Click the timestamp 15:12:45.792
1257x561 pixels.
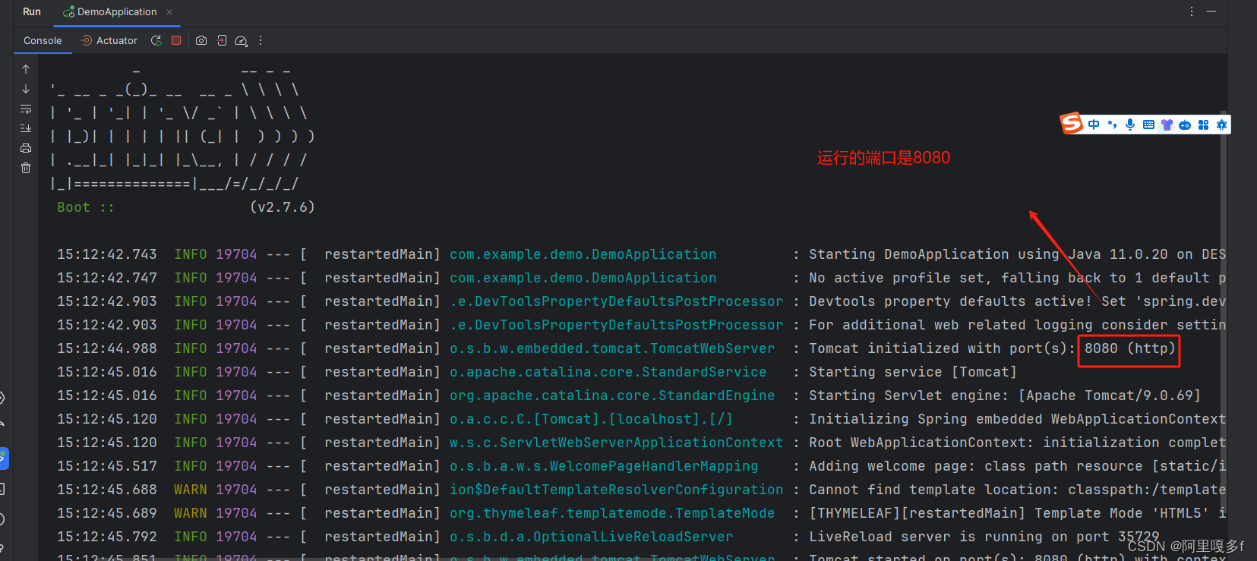[107, 537]
